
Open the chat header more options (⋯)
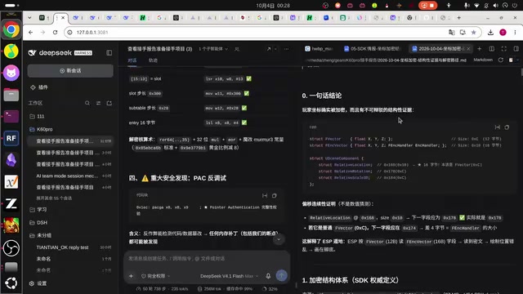pos(286,49)
